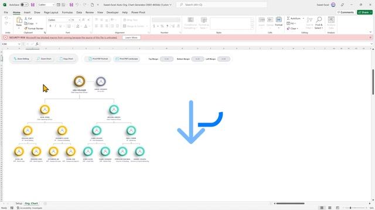Click the Copy icon in Clipboard group
The image size is (375, 210).
[26, 23]
